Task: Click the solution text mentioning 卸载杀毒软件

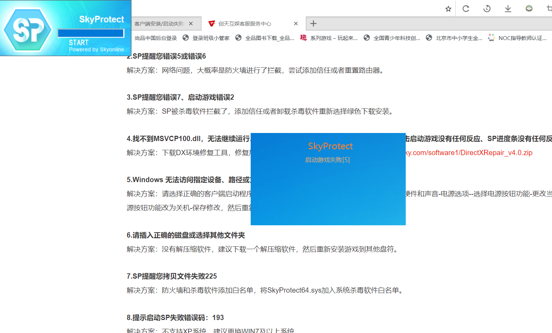Action: [260, 111]
